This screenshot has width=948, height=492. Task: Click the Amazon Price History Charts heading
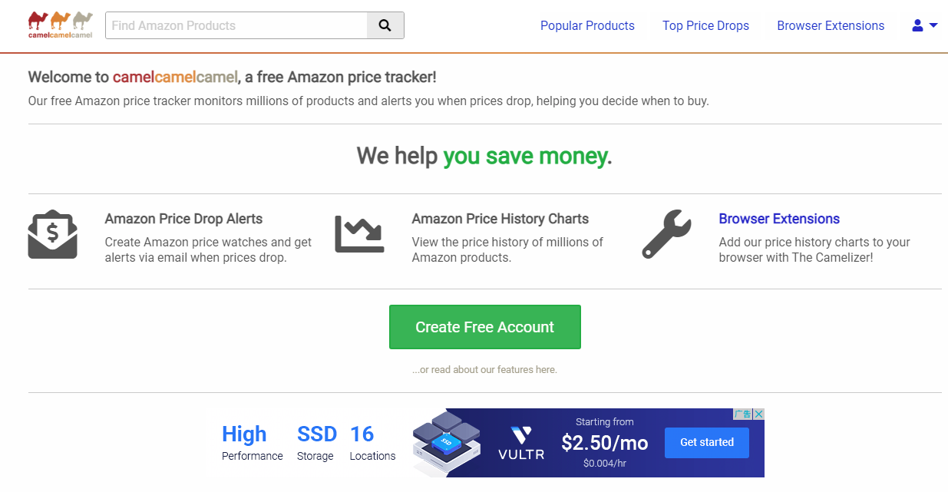coord(500,219)
